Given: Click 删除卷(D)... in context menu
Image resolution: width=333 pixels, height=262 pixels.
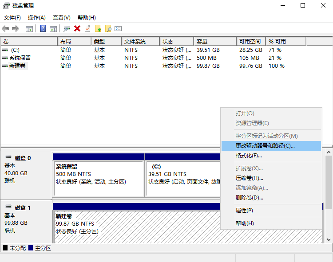Looking at the screenshot, I should pos(249,198).
